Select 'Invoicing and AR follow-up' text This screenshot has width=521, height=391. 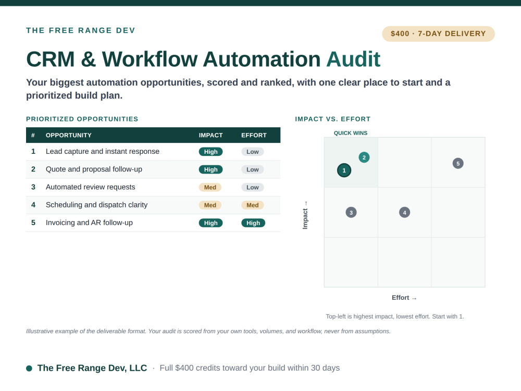point(89,223)
